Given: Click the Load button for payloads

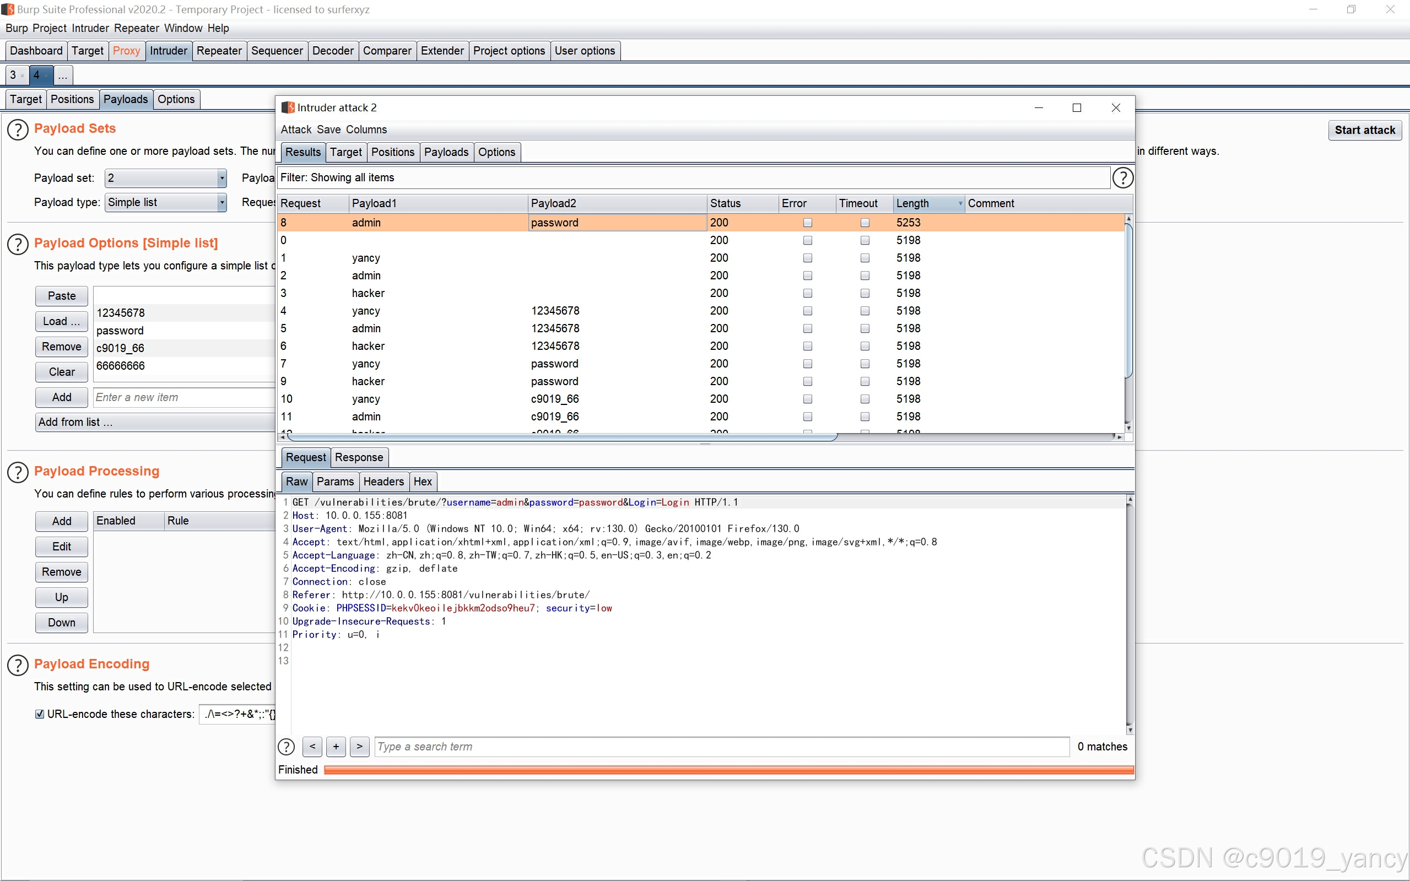Looking at the screenshot, I should [61, 322].
